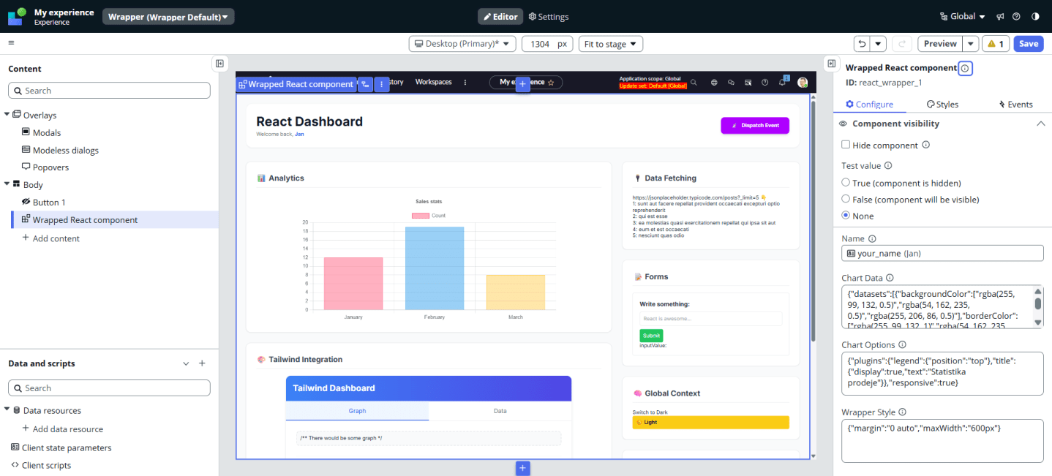1052x476 pixels.
Task: Collapse the Component visibility section
Action: coord(1041,124)
